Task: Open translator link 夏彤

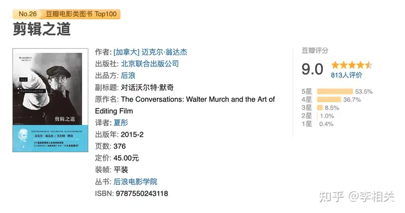Action: (x=121, y=123)
